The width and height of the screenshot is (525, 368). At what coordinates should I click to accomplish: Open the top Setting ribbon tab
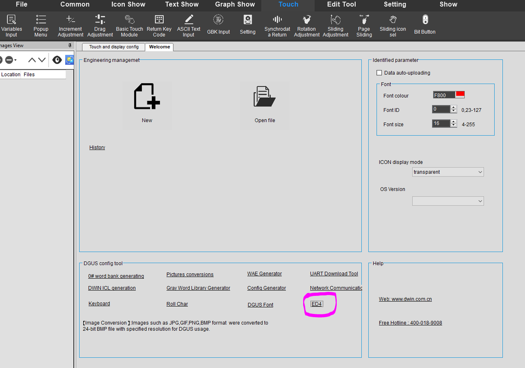click(x=395, y=4)
